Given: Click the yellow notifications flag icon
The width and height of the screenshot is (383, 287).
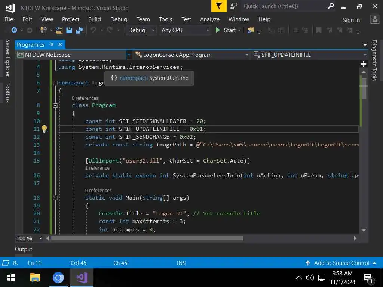Looking at the screenshot, I should [219, 6].
